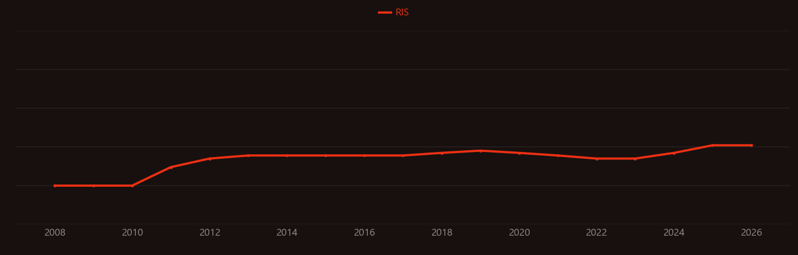Select the 2011 data point on the RIS line
This screenshot has width=798, height=255.
tap(171, 167)
